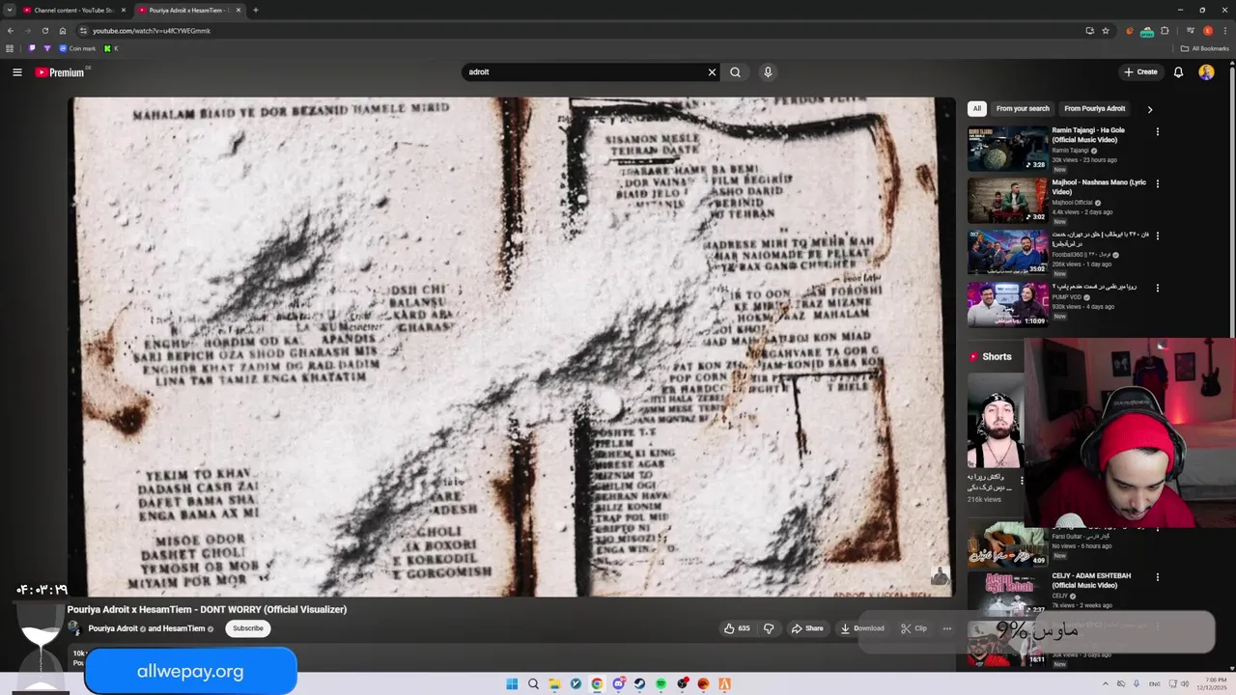Click the Create button

coord(1140,72)
